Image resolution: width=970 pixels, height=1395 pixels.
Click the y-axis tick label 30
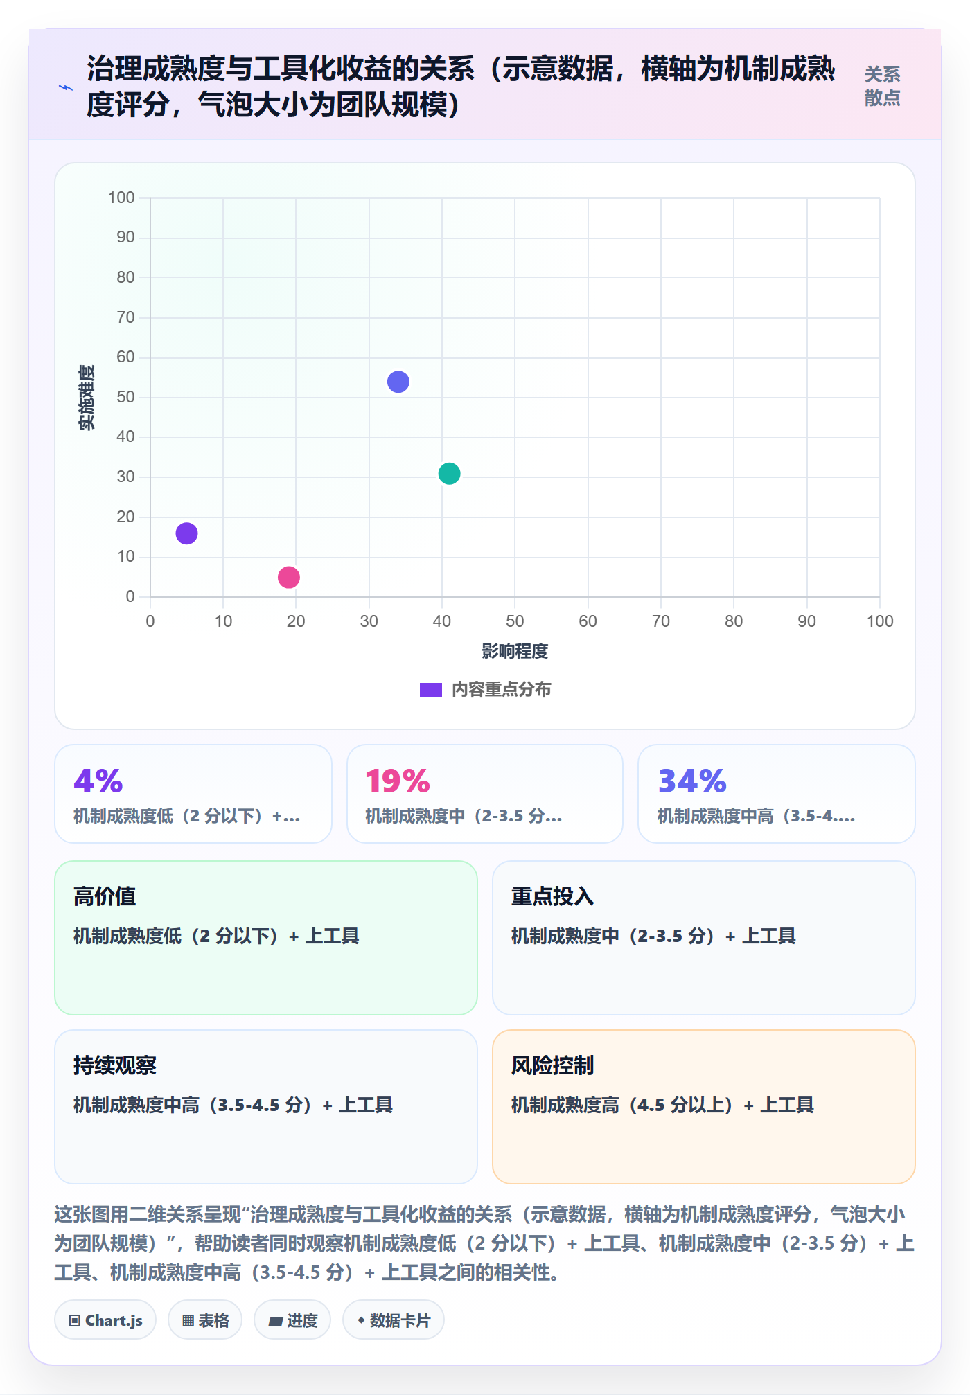click(125, 477)
